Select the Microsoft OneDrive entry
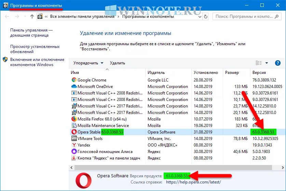The width and height of the screenshot is (286, 191). [95, 87]
